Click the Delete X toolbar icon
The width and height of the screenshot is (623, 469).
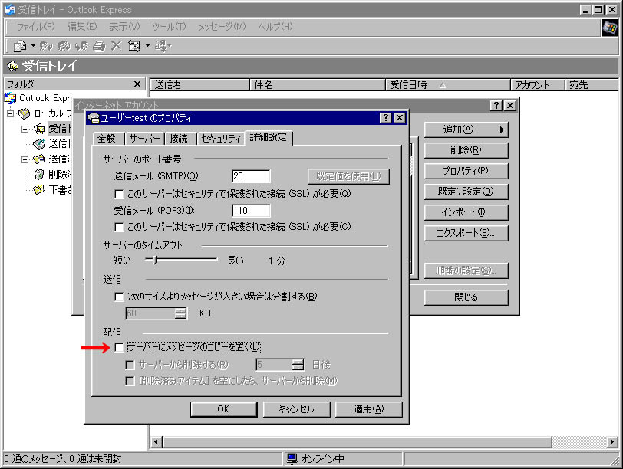point(116,46)
